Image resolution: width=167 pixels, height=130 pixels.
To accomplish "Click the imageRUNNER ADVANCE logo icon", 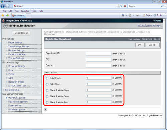I will pyautogui.click(x=3, y=20).
